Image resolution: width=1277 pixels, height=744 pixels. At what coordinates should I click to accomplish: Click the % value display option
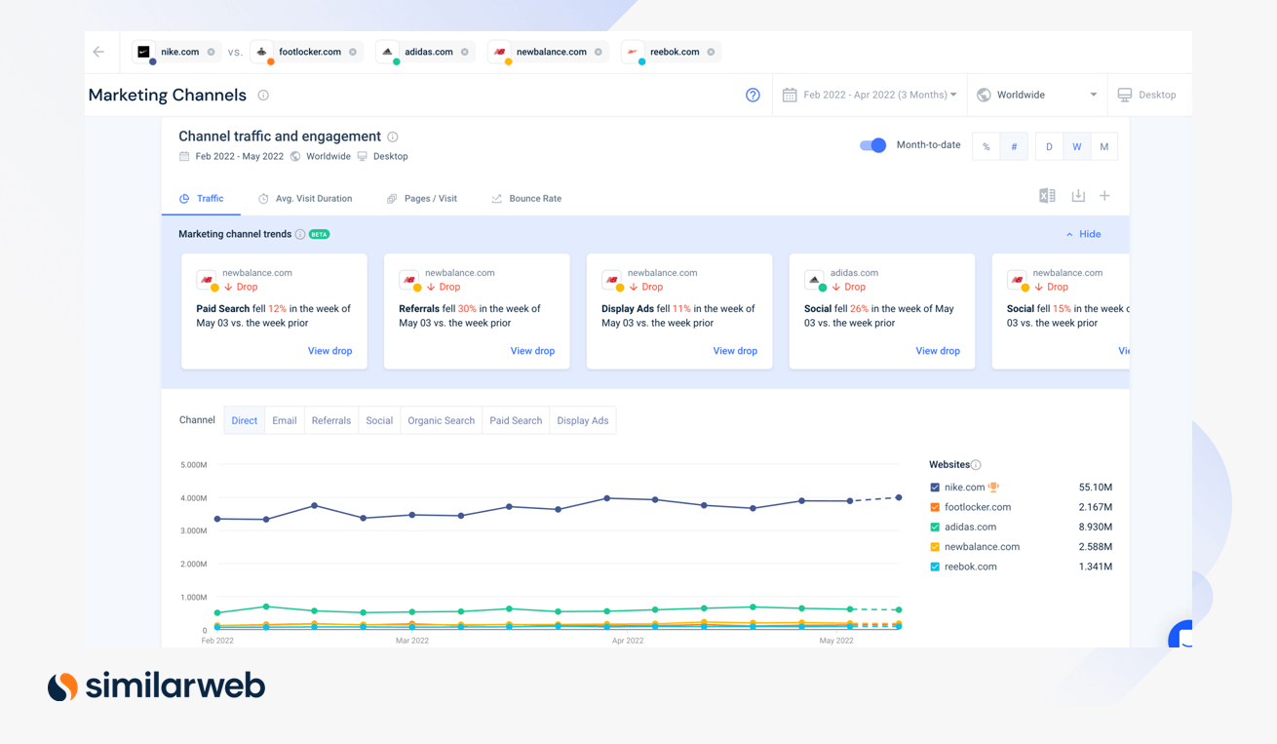point(987,145)
